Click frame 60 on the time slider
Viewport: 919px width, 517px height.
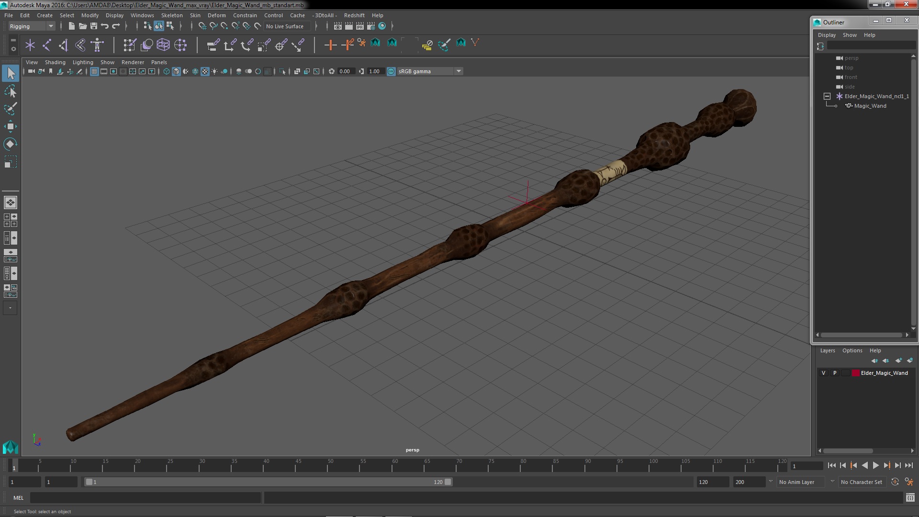click(x=395, y=466)
